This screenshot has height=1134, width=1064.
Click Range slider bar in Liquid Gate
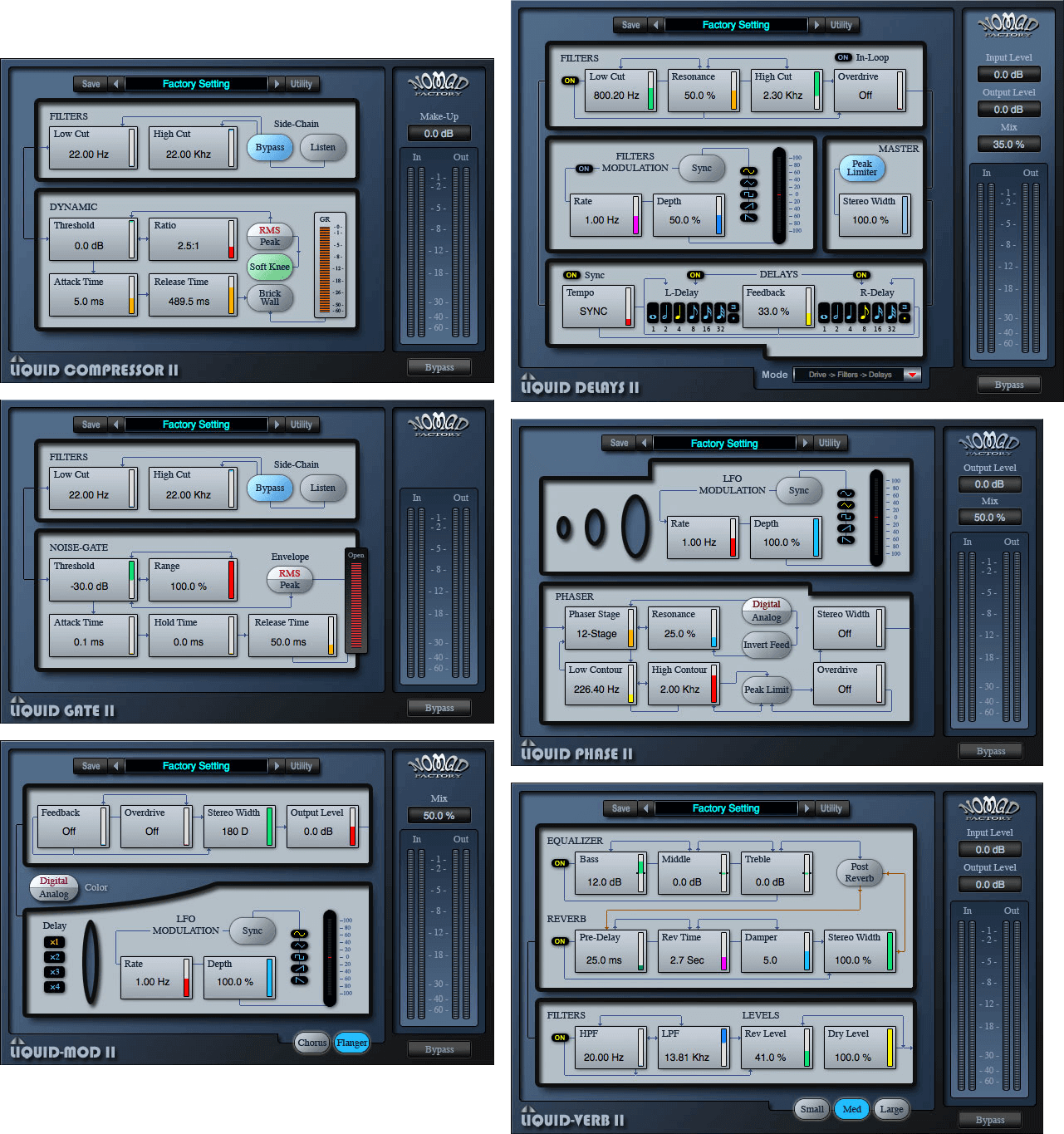tap(232, 580)
